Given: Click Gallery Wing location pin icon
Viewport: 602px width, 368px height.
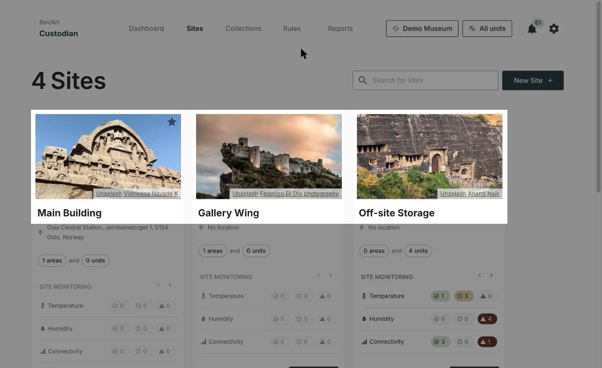Looking at the screenshot, I should [201, 227].
